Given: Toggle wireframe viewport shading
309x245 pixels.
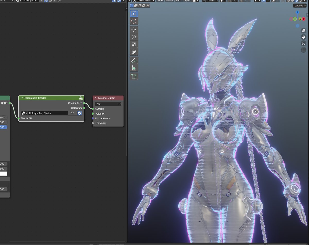Looking at the screenshot, I should 289,1.
